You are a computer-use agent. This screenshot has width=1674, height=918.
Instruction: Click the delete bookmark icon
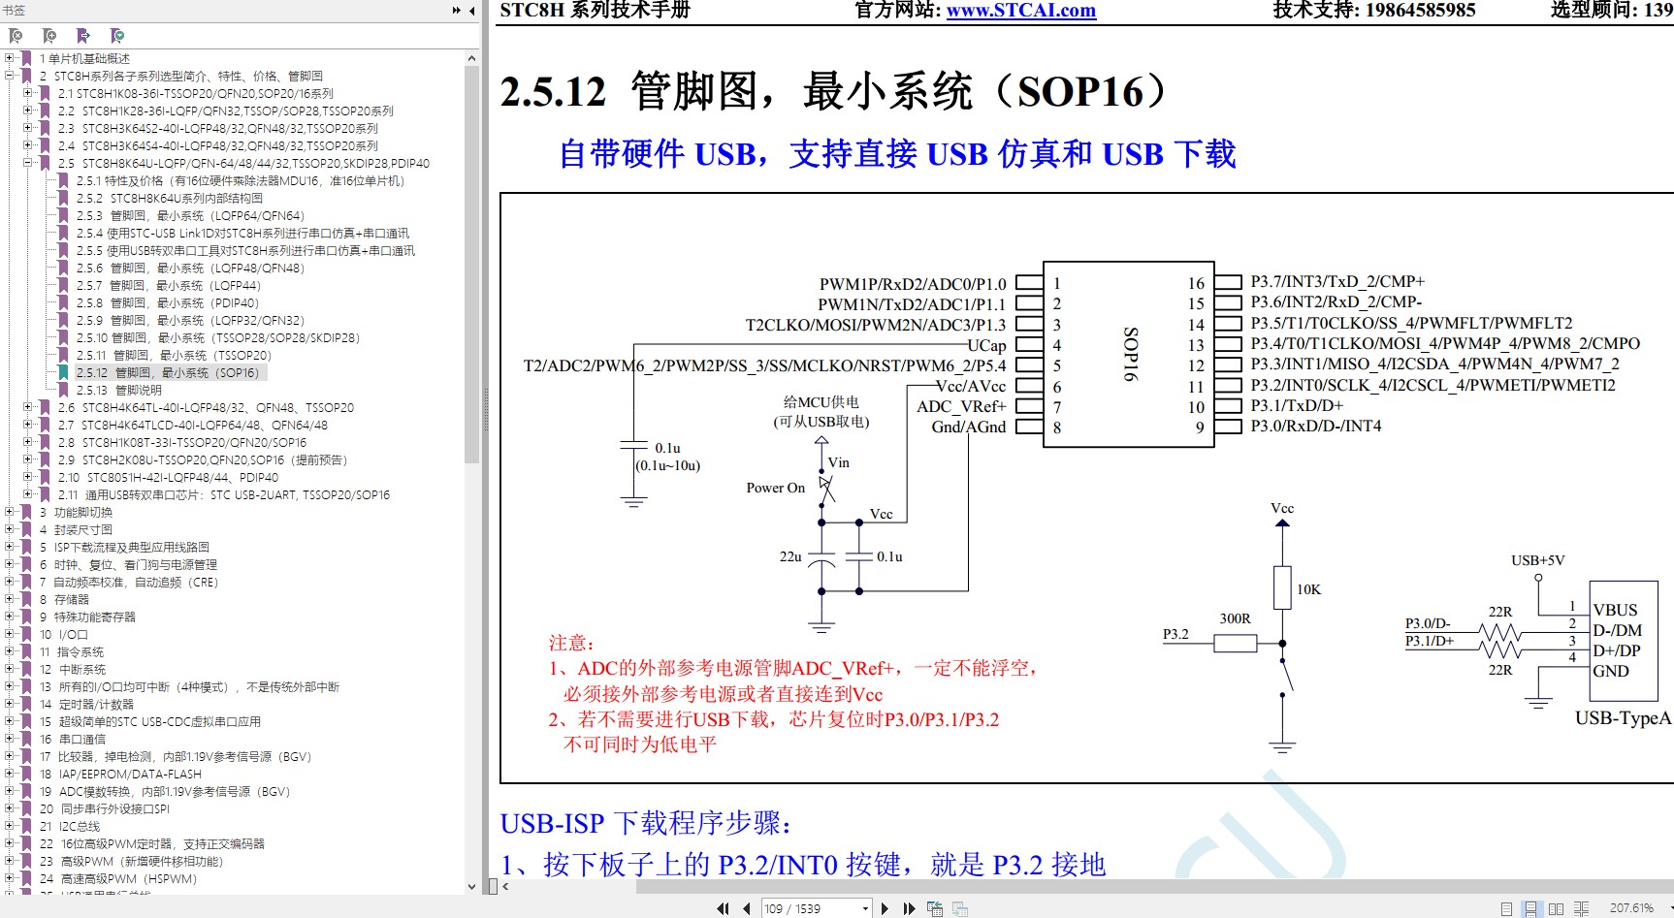tap(16, 36)
